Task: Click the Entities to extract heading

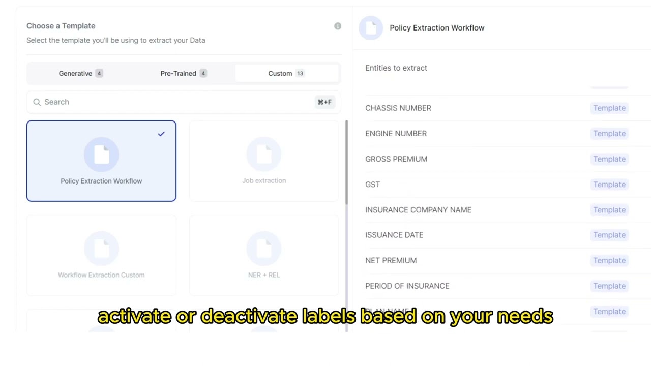Action: pos(396,68)
